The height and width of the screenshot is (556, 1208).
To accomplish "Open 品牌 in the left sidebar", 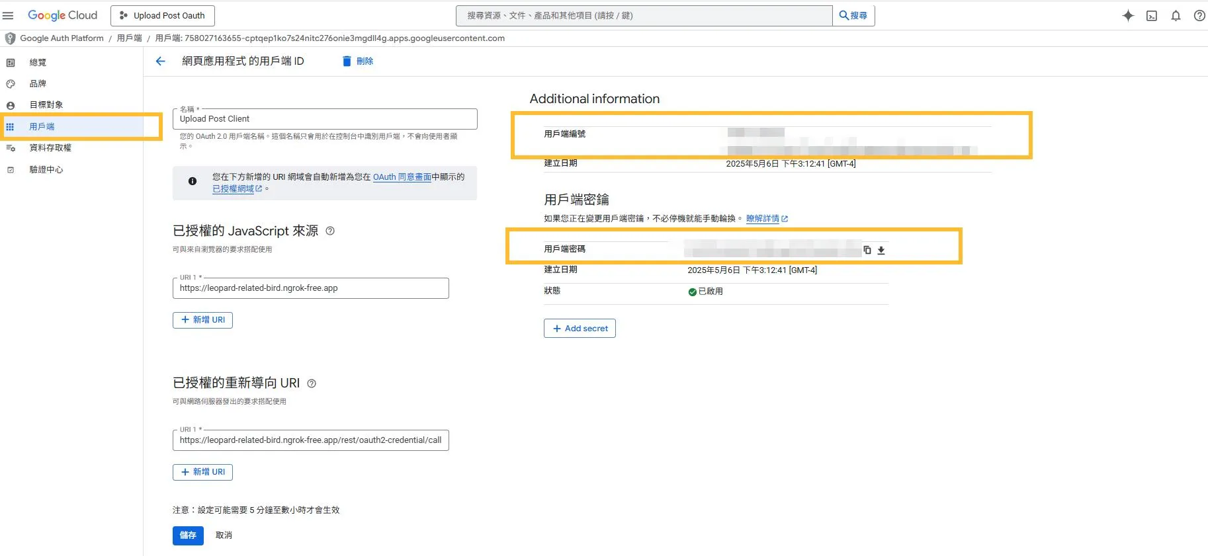I will 38,84.
